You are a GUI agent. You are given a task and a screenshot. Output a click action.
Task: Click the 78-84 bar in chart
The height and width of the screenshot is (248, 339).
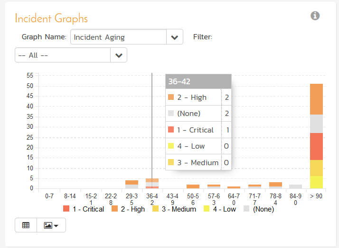[275, 185]
